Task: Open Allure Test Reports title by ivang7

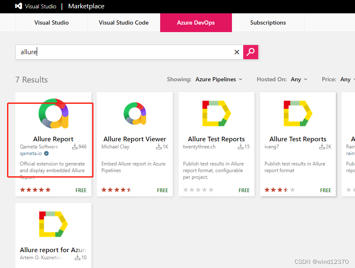Action: coord(298,139)
